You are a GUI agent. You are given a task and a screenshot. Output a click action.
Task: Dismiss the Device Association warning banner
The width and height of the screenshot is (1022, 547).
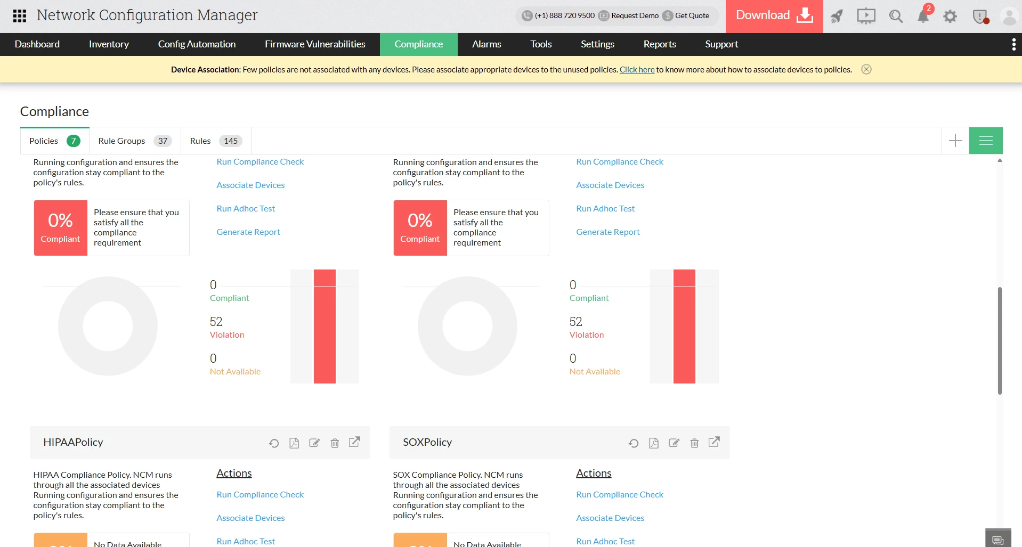[866, 69]
